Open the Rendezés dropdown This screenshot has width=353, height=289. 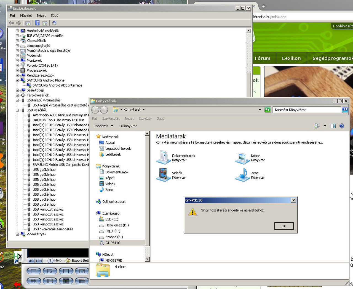(x=103, y=126)
